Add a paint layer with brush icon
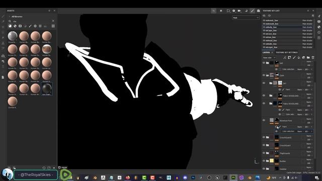This screenshot has height=181, width=322. (x=294, y=58)
